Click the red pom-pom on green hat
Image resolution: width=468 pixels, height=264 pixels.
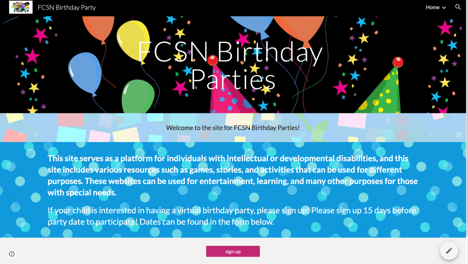coord(398,62)
